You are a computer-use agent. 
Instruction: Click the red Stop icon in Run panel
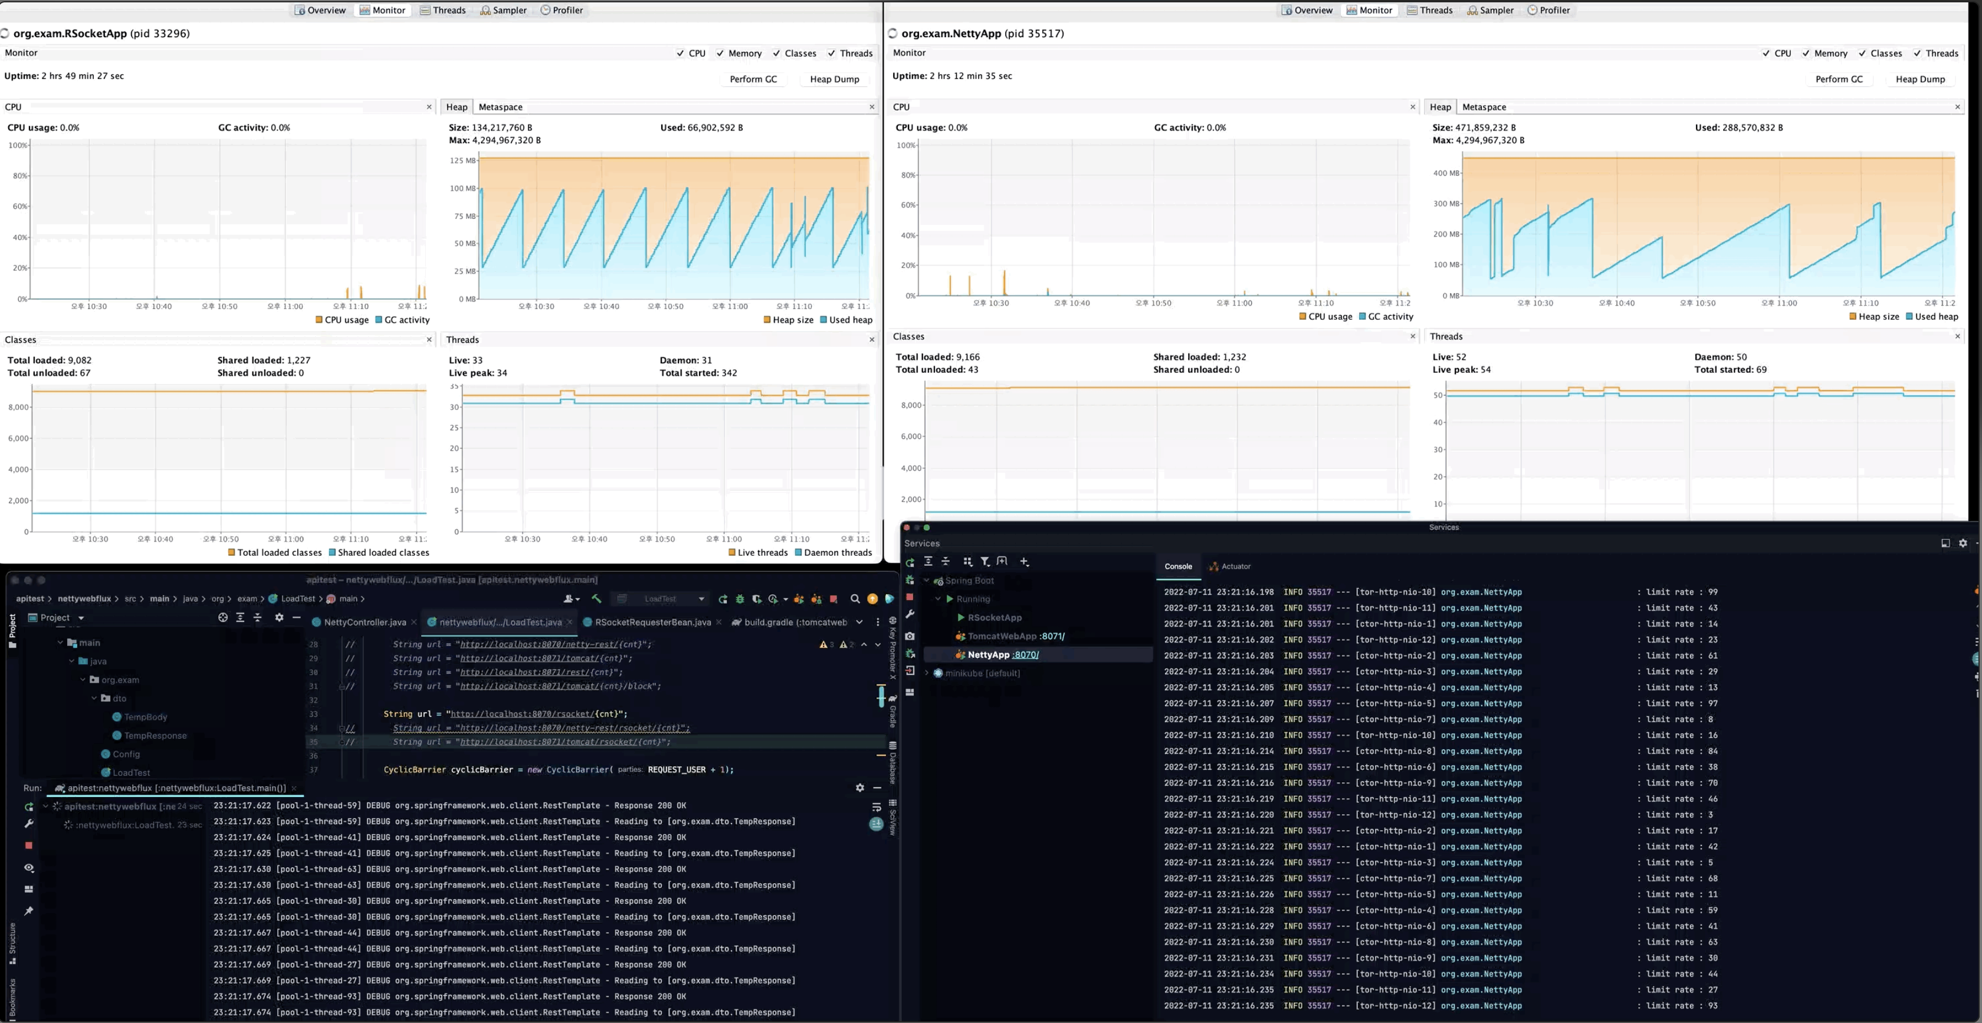click(28, 845)
